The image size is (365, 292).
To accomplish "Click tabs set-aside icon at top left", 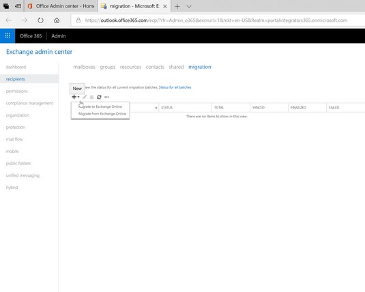I will pyautogui.click(x=6, y=6).
